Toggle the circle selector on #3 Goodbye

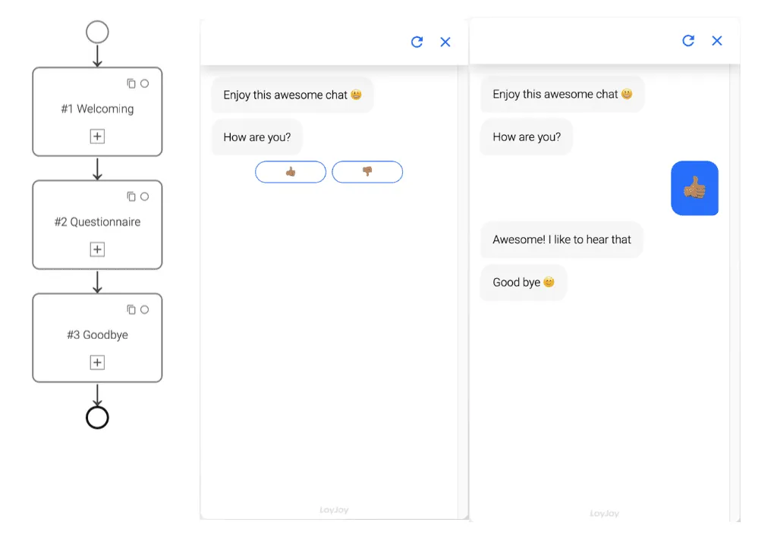(143, 309)
